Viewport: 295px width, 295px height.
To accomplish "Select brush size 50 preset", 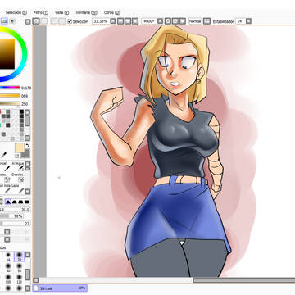I will 19,268.
